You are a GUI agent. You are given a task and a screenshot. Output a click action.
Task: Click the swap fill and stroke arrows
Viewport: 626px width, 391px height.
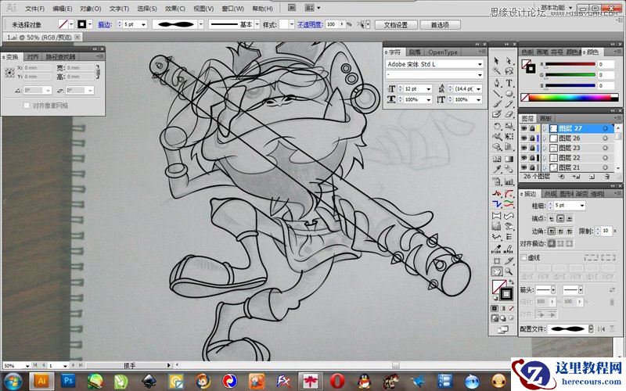click(x=512, y=282)
